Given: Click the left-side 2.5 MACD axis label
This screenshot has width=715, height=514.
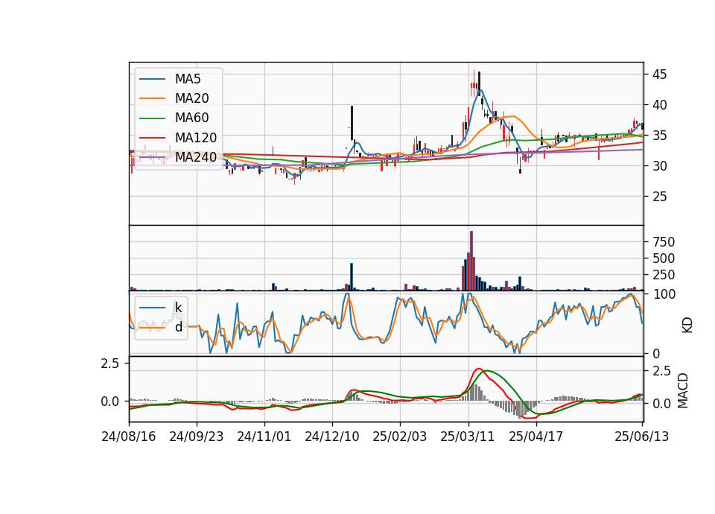Looking at the screenshot, I should click(110, 364).
